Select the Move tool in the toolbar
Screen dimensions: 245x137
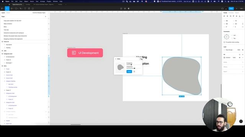pyautogui.click(x=7, y=8)
